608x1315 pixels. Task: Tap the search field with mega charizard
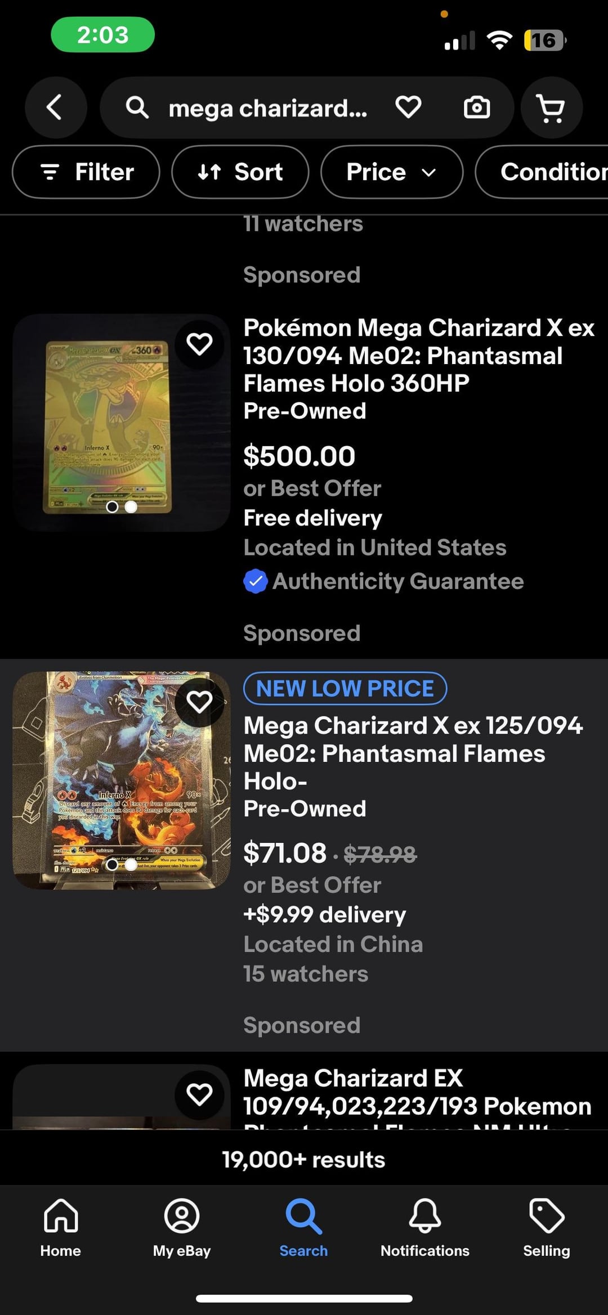tap(267, 107)
